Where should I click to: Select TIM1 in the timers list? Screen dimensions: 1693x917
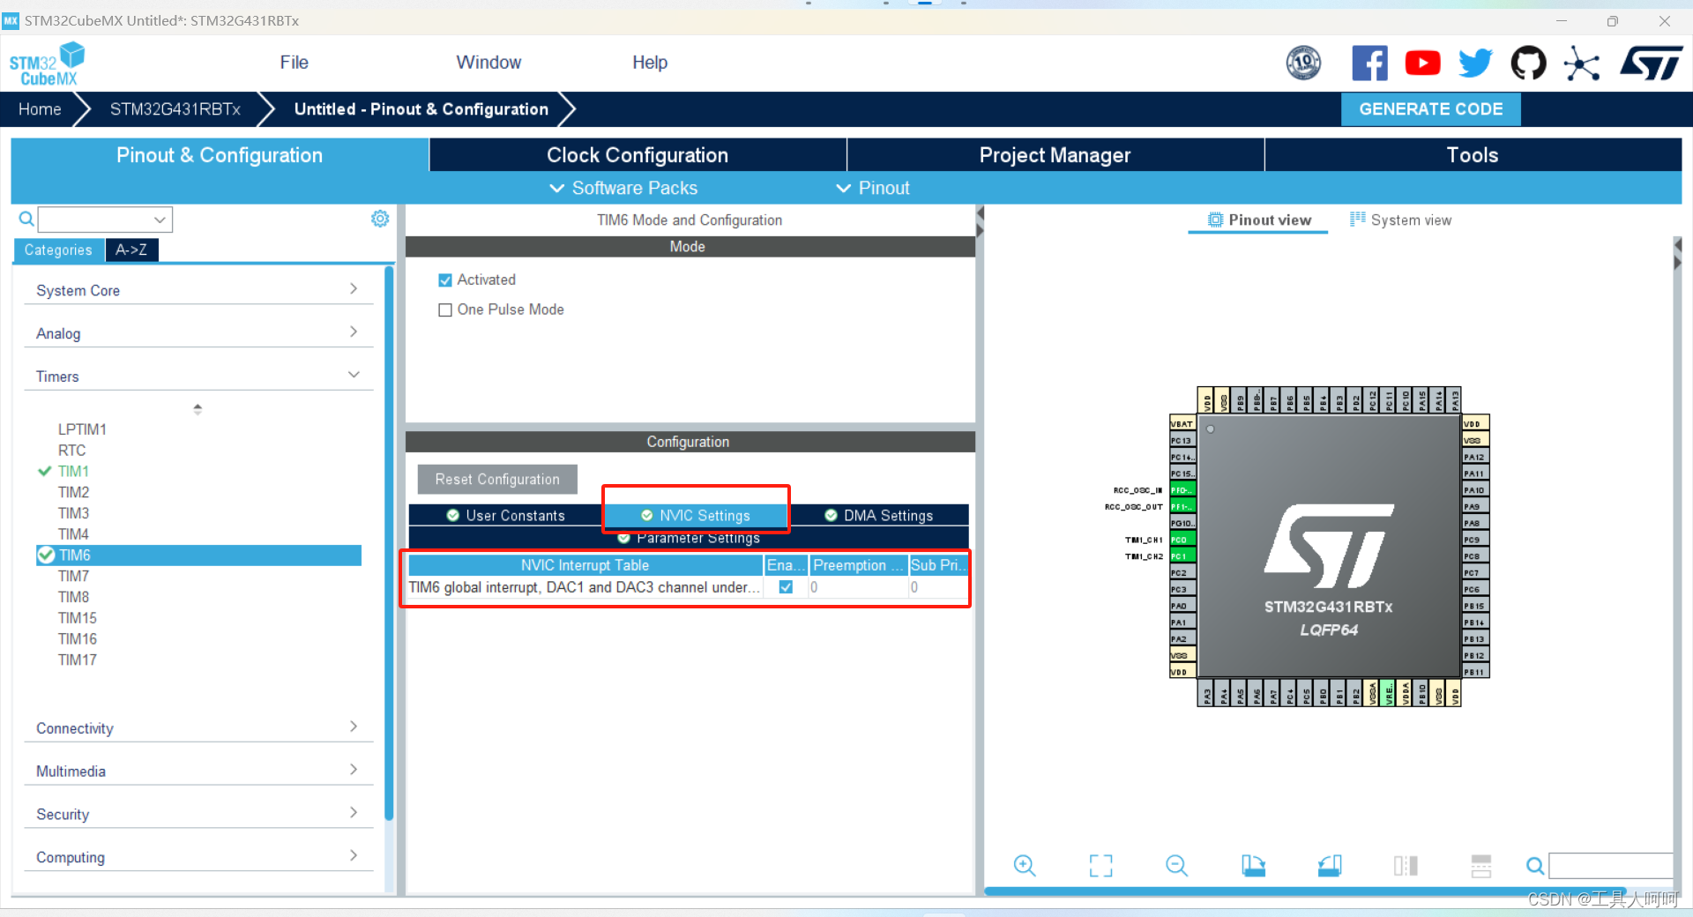pos(73,472)
